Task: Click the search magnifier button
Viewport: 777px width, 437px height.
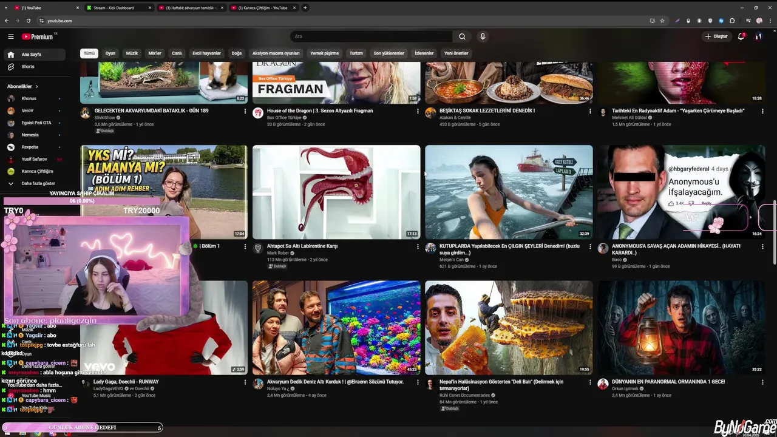Action: 462,36
